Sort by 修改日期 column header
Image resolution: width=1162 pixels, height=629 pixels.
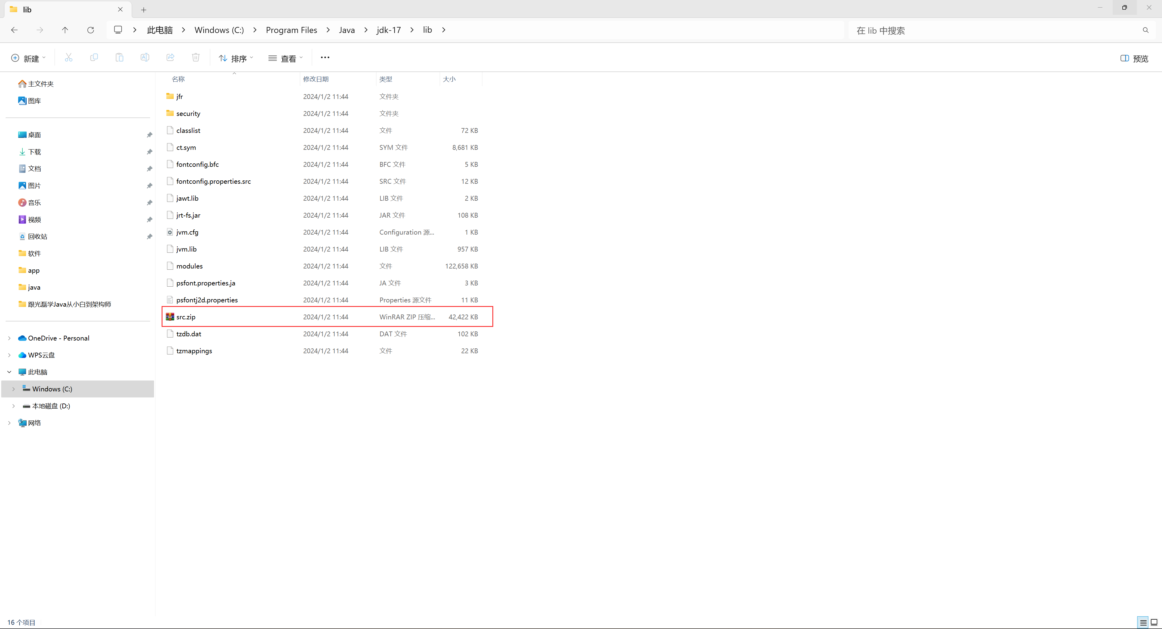pos(316,79)
